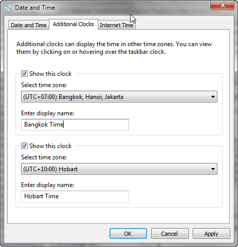Viewport: 238px width, 247px height.
Task: Switch to the Date and Time tab
Action: [x=29, y=25]
